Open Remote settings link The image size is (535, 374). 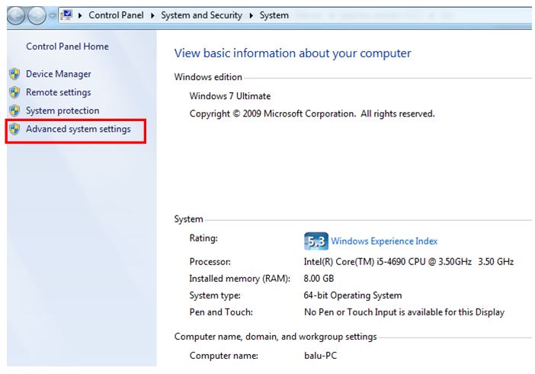pyautogui.click(x=59, y=92)
